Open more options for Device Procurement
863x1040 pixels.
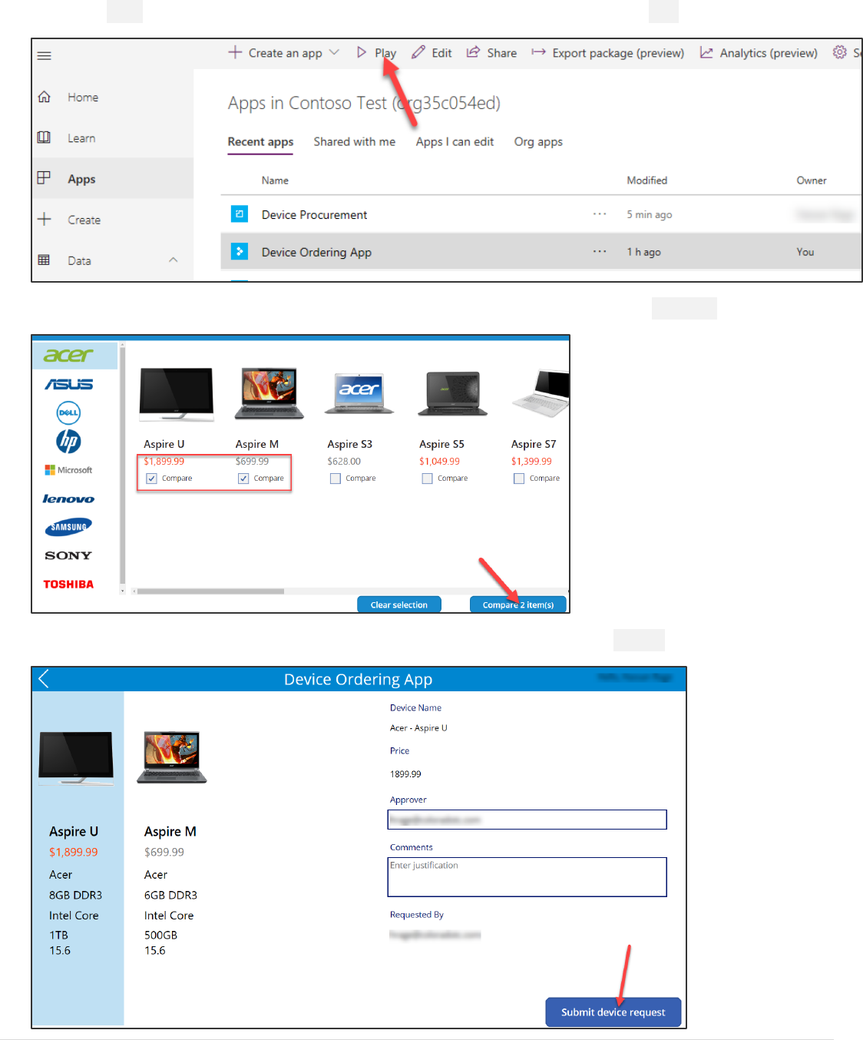(600, 214)
